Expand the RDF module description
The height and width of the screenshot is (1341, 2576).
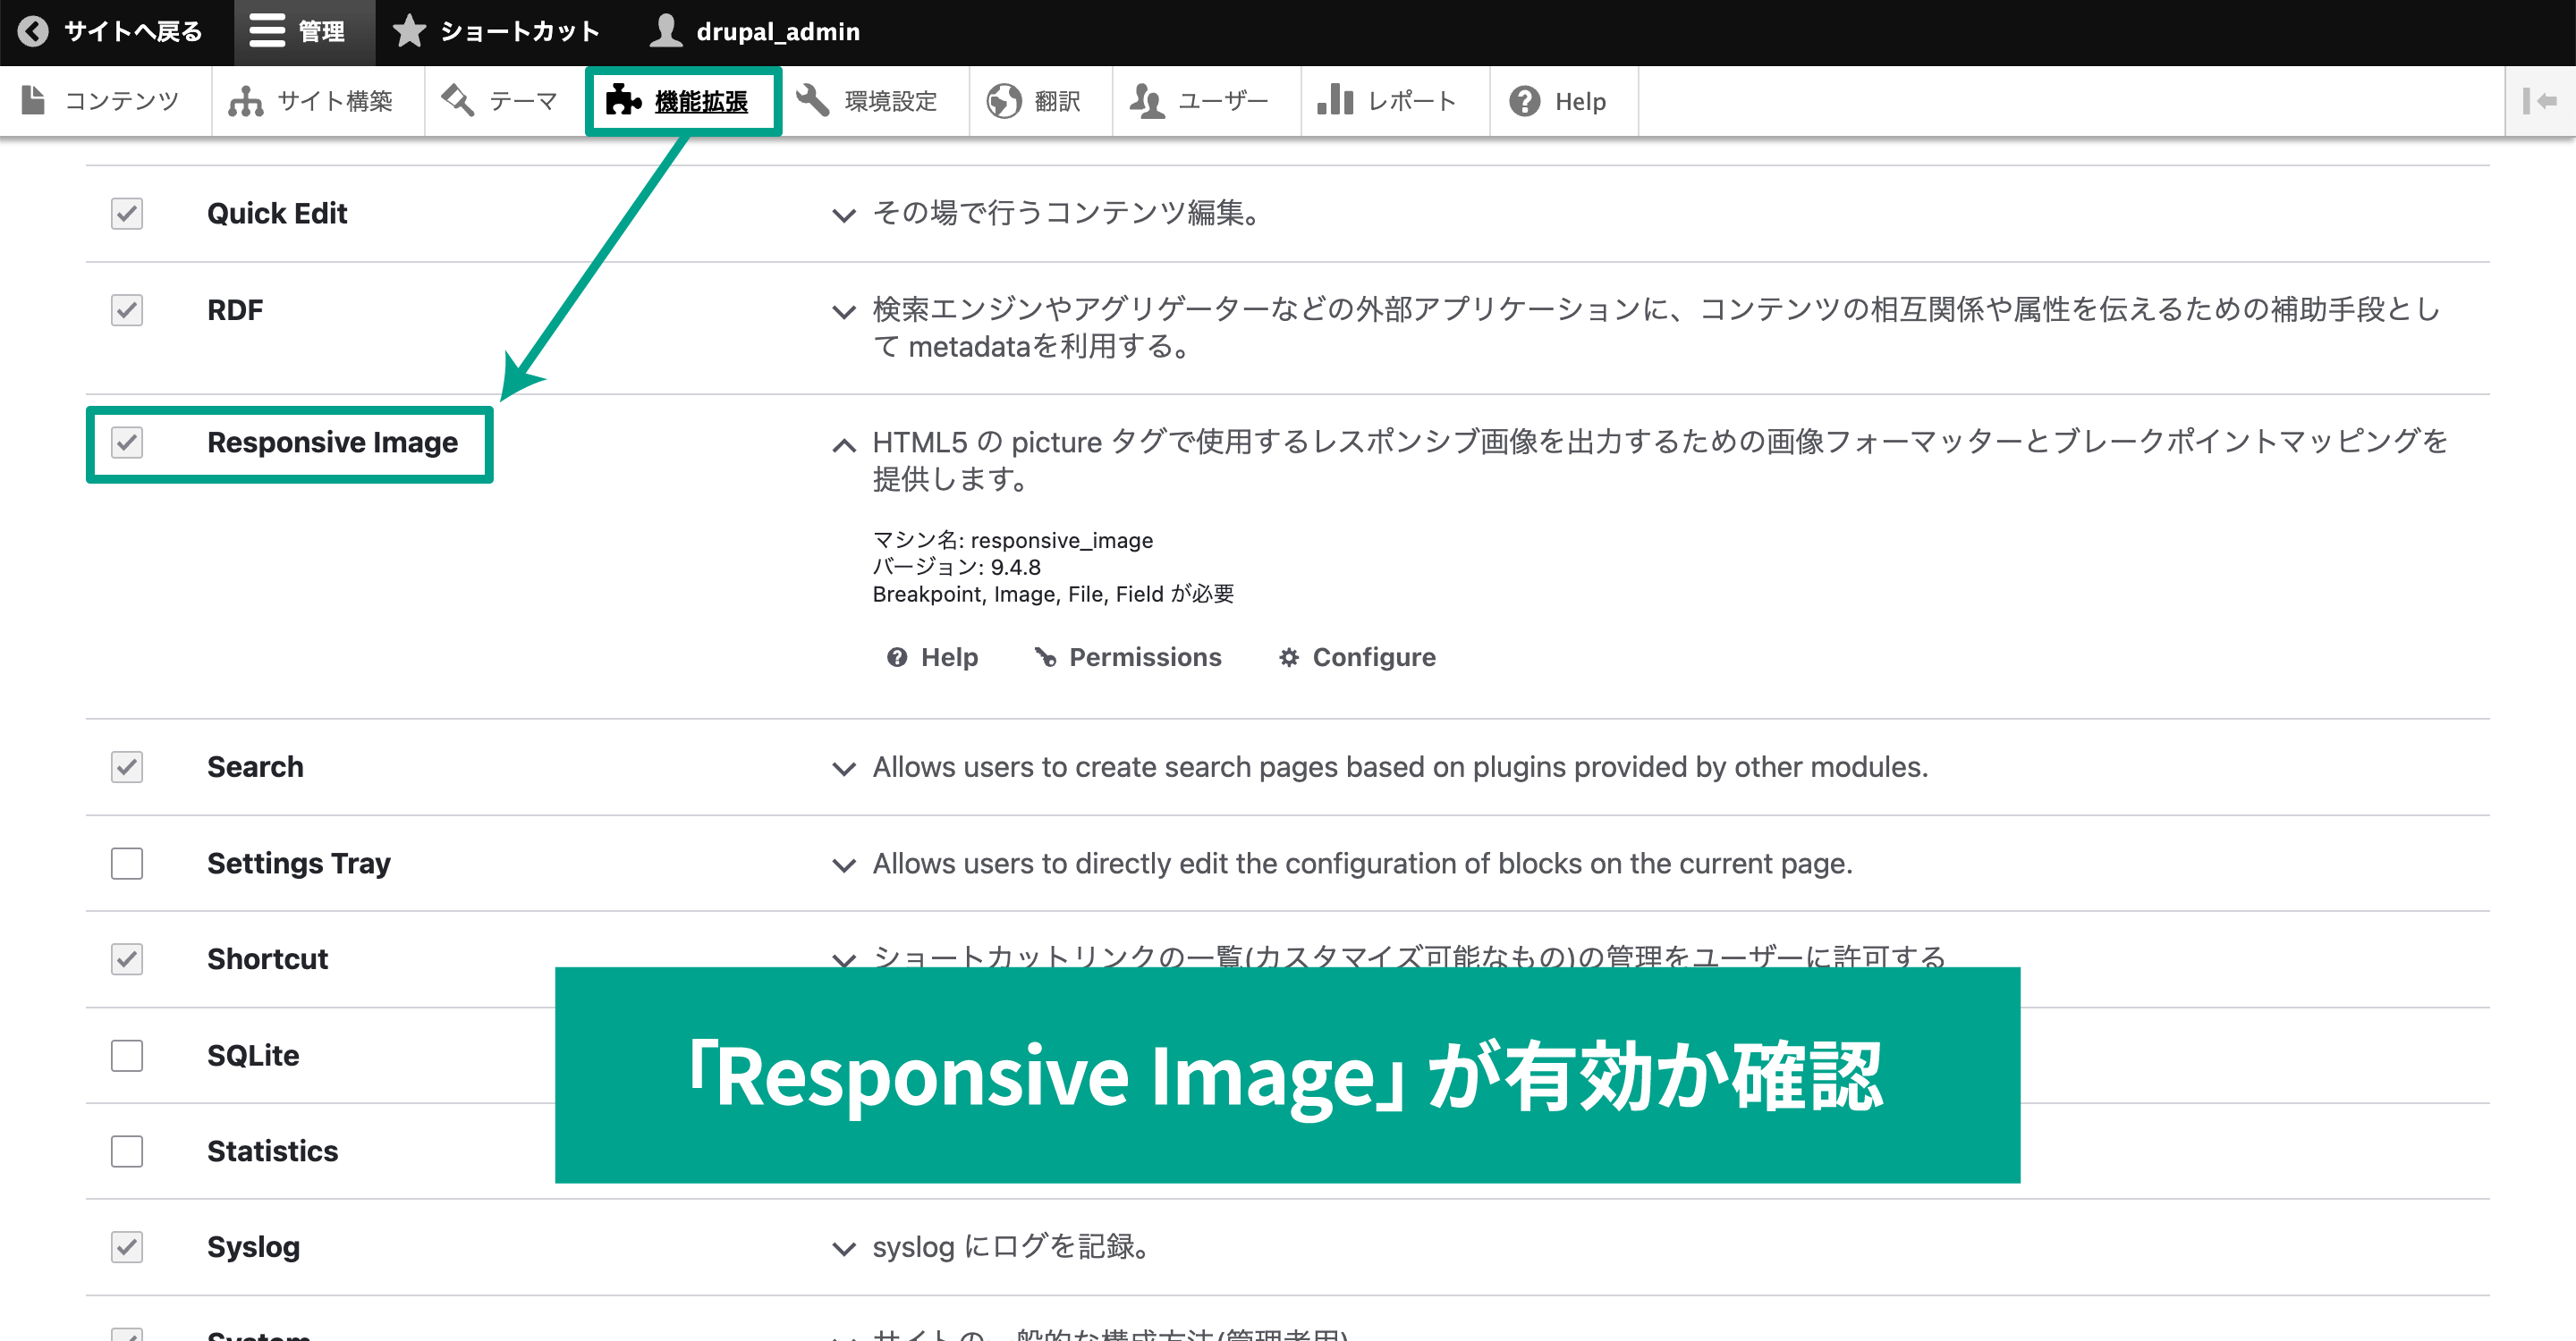840,308
